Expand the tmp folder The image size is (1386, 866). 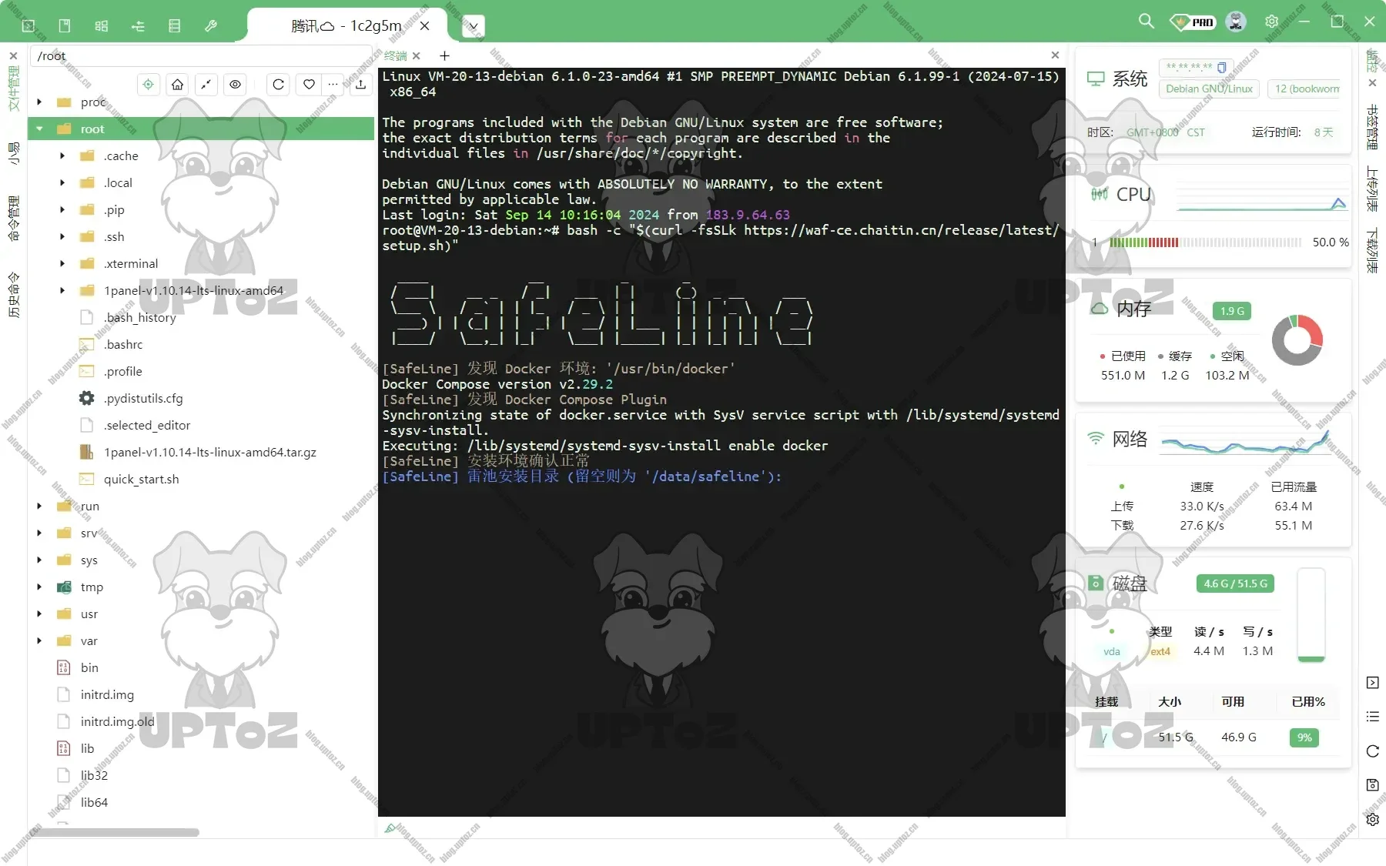click(39, 587)
